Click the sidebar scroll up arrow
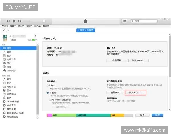The height and width of the screenshot is (137, 171). (38, 44)
